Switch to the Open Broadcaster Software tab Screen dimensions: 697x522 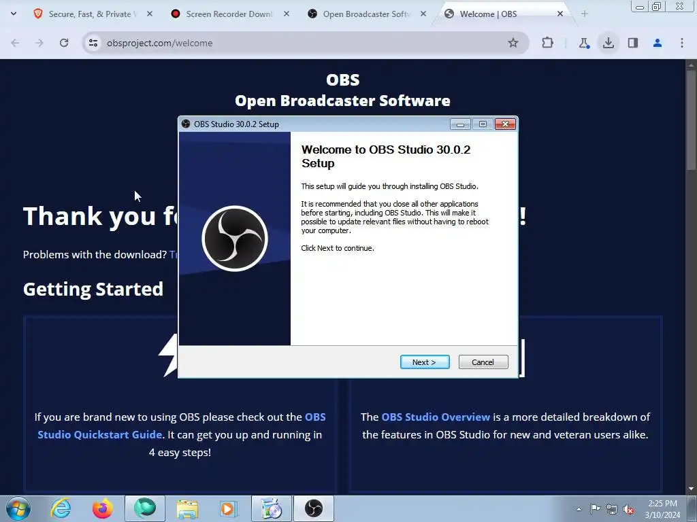(366, 14)
